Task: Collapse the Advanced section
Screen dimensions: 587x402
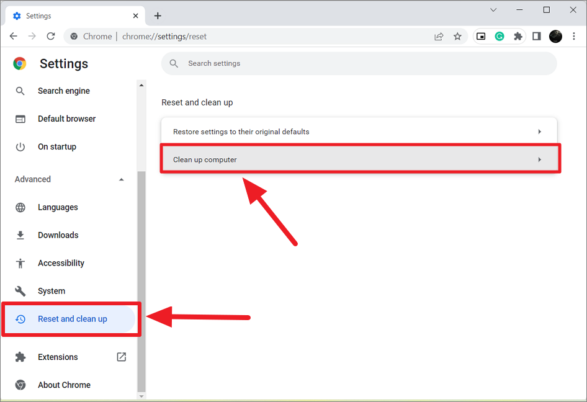Action: pos(122,179)
